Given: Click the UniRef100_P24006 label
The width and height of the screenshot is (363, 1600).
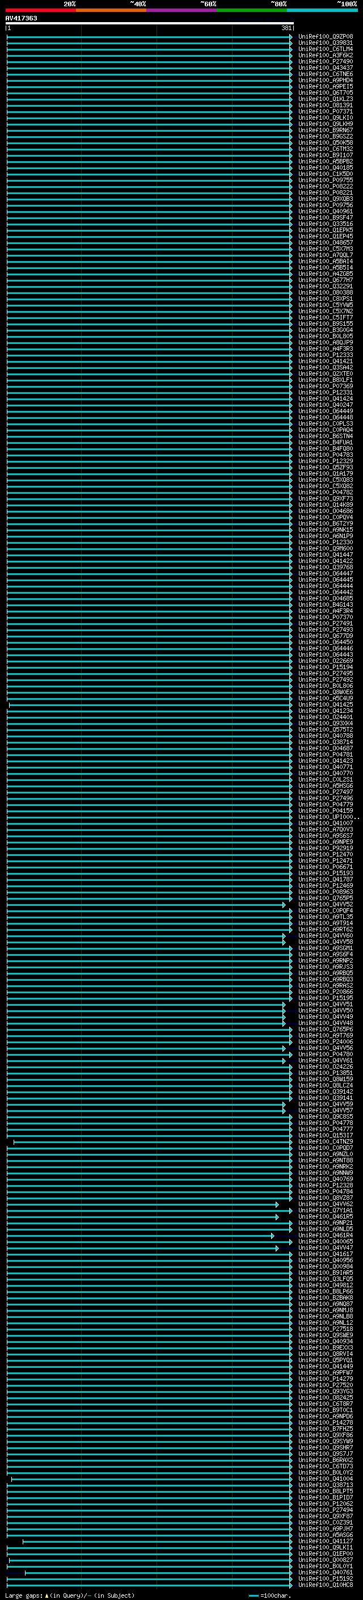Looking at the screenshot, I should click(325, 1042).
